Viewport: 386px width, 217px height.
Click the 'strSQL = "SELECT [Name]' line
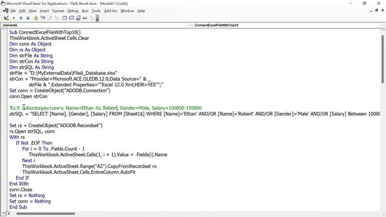click(194, 114)
